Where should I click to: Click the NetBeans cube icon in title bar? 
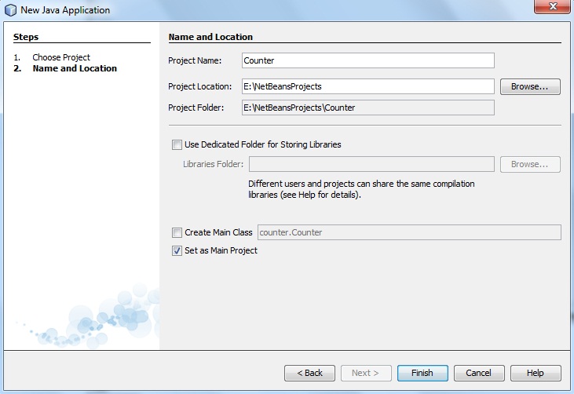coord(11,10)
